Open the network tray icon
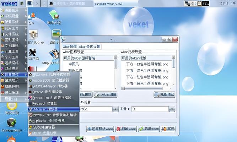The width and height of the screenshot is (237, 142). pos(188,3)
